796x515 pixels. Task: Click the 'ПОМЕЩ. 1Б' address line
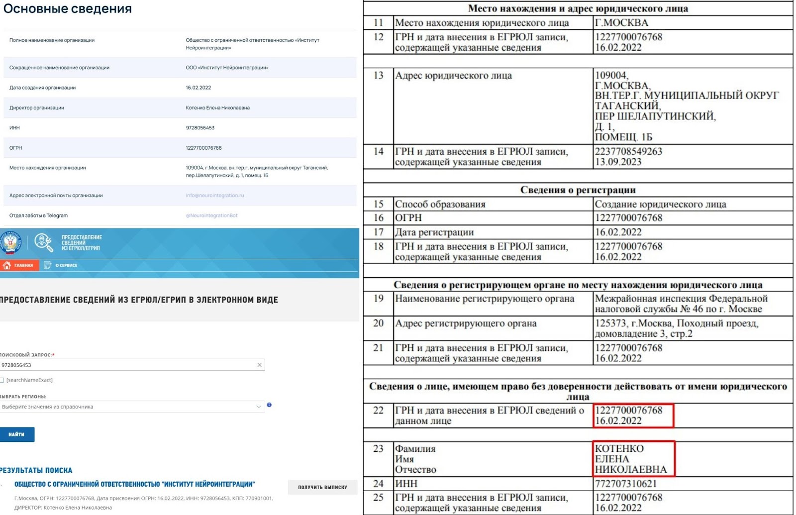623,137
